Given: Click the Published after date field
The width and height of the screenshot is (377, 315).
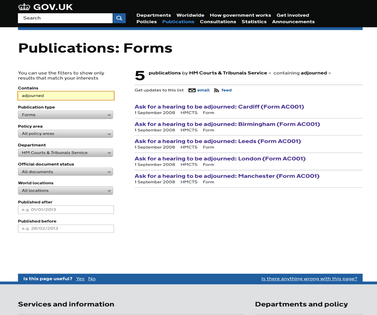Looking at the screenshot, I should tap(66, 210).
